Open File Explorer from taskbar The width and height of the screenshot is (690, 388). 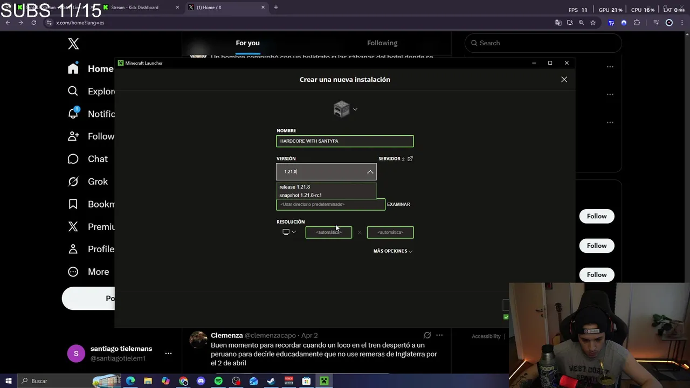pyautogui.click(x=148, y=381)
